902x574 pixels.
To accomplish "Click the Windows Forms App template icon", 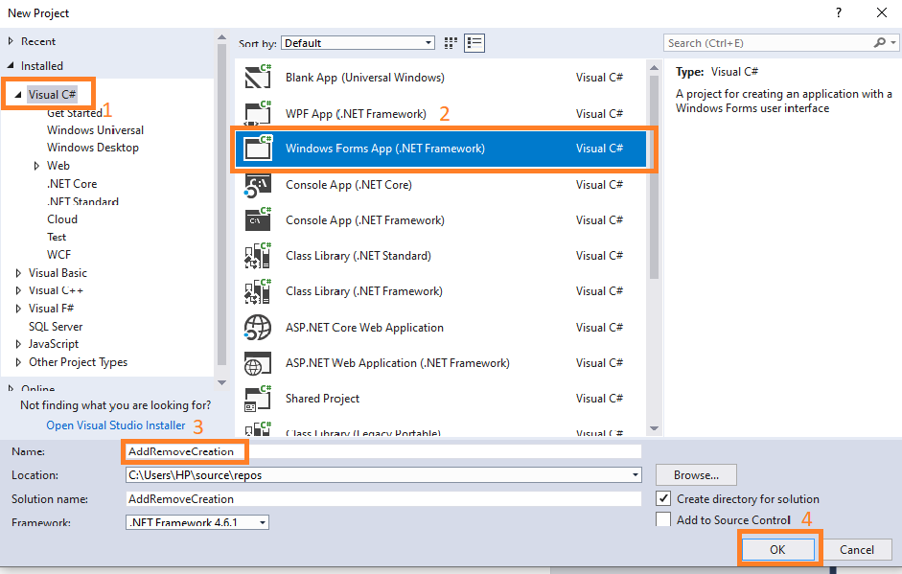I will 258,149.
